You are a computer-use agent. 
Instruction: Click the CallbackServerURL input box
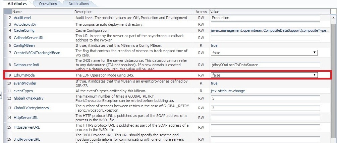pos(265,38)
